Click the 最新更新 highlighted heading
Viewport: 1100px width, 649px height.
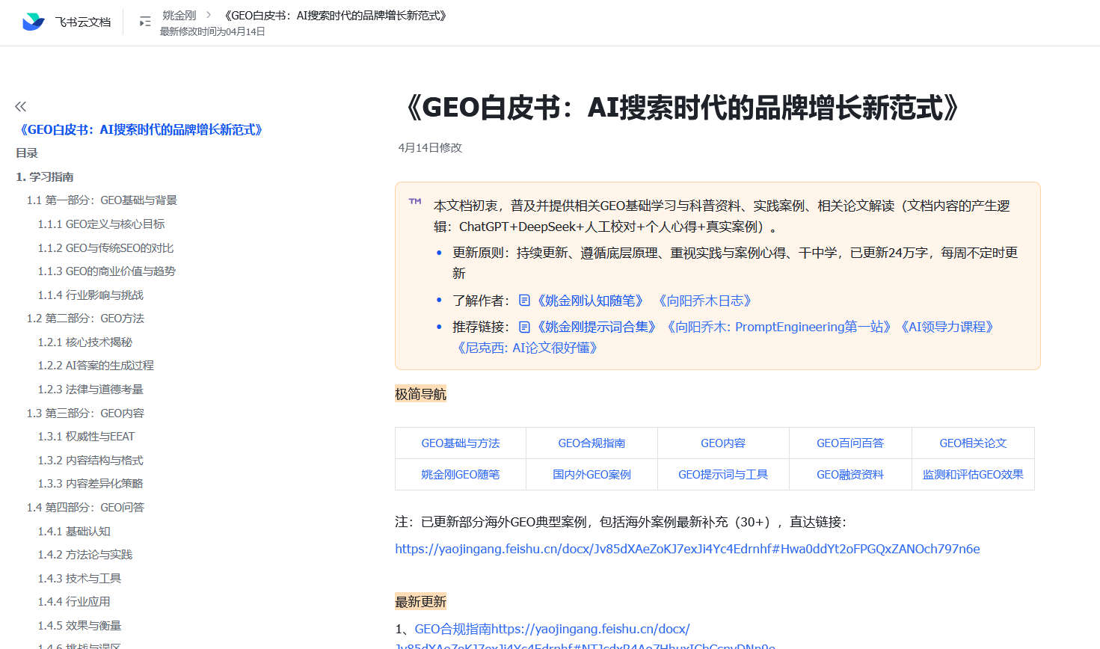[420, 602]
